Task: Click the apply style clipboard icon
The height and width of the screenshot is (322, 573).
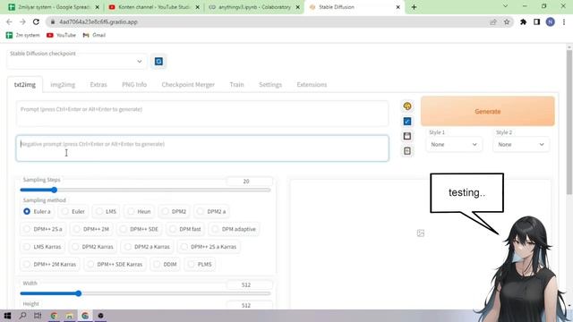Action: (407, 151)
